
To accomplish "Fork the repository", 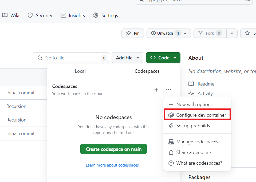I will coord(210,33).
